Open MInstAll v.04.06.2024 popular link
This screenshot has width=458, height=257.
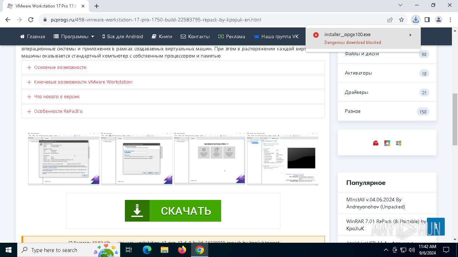(x=375, y=203)
